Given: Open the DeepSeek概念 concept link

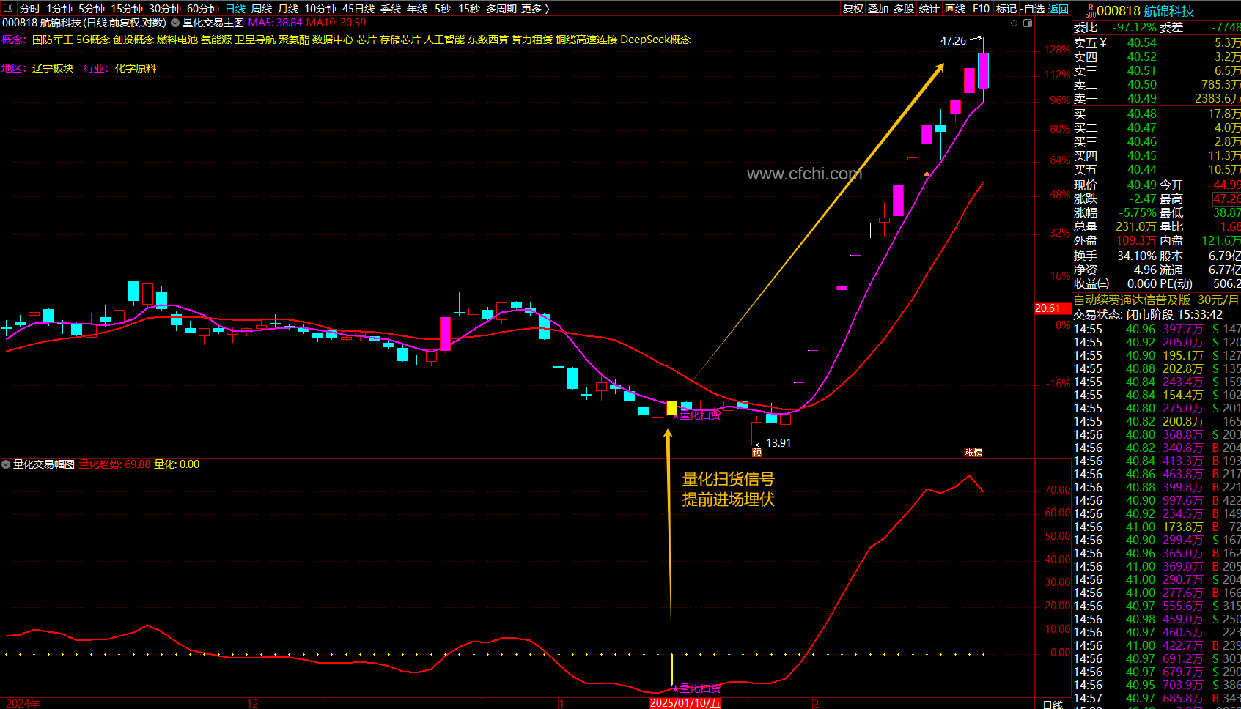Looking at the screenshot, I should coord(655,40).
